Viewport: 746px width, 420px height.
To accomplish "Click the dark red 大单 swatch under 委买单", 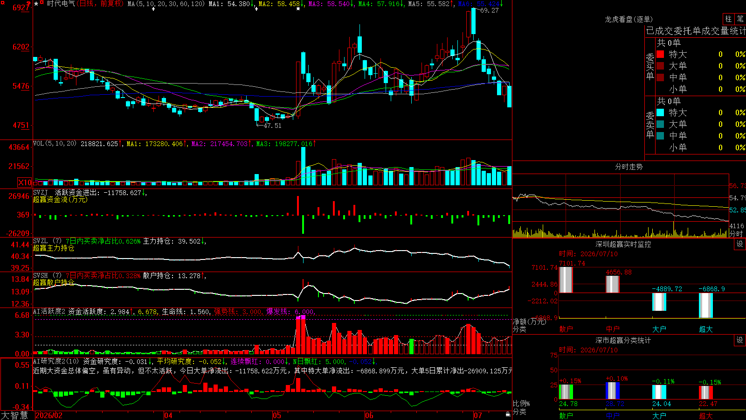I will 660,66.
